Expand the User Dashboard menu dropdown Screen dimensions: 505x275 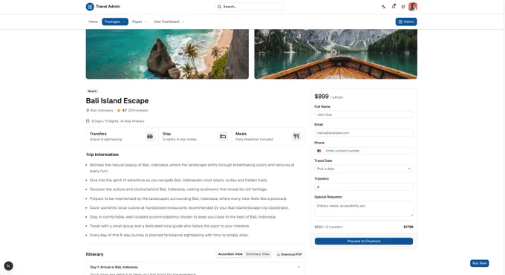pos(169,22)
